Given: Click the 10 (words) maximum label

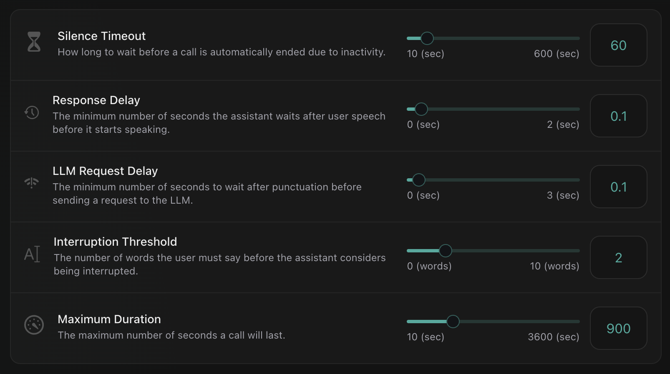Looking at the screenshot, I should 554,266.
